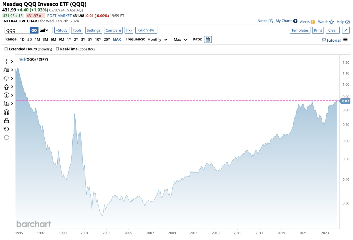Open the chart type dropdown
This screenshot has height=240, width=353.
45,30
